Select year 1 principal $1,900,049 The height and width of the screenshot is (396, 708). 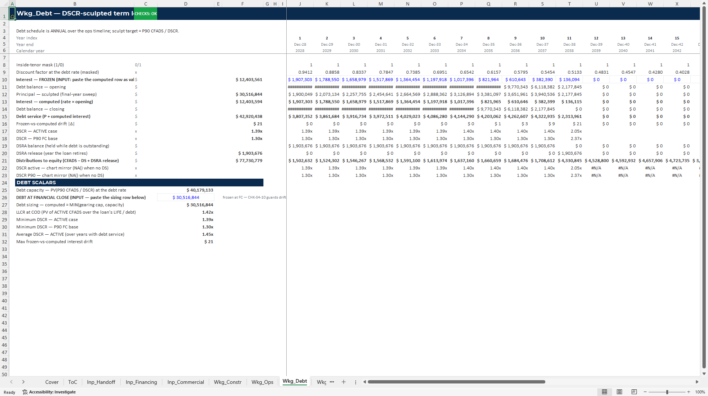point(300,94)
